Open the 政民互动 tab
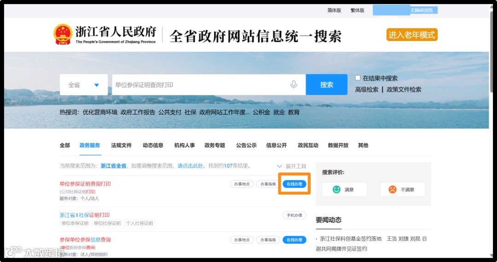 point(308,145)
